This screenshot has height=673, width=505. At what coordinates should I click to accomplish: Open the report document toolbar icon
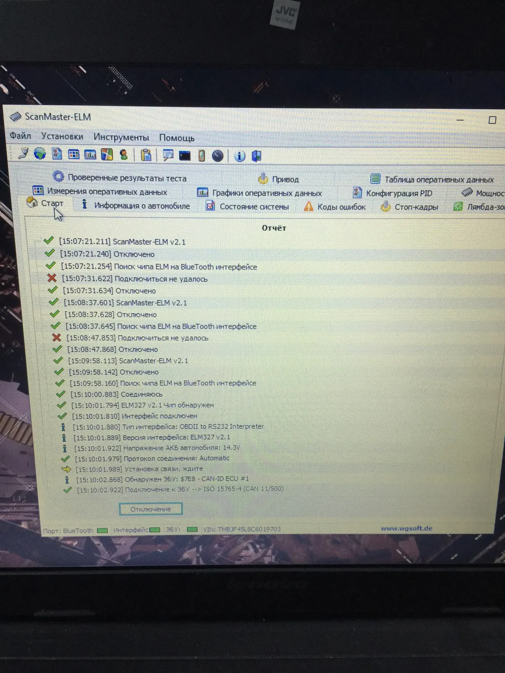point(57,154)
